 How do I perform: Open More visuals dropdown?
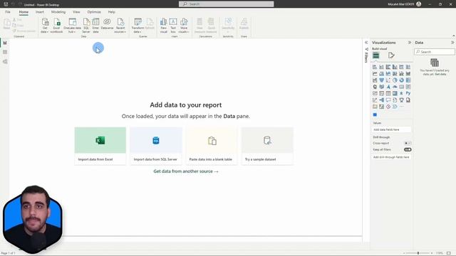184,26
